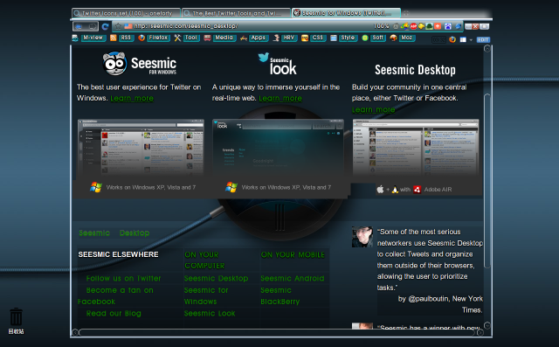Open Seesmic Desktop under On Your Computer
This screenshot has width=559, height=347.
tap(216, 279)
